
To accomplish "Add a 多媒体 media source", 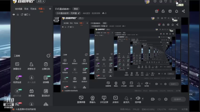I will click(115, 99).
